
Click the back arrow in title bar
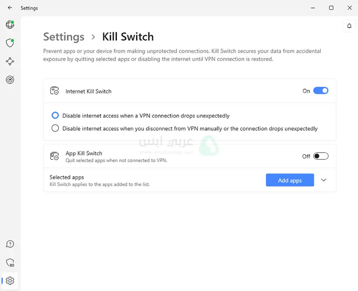point(10,8)
